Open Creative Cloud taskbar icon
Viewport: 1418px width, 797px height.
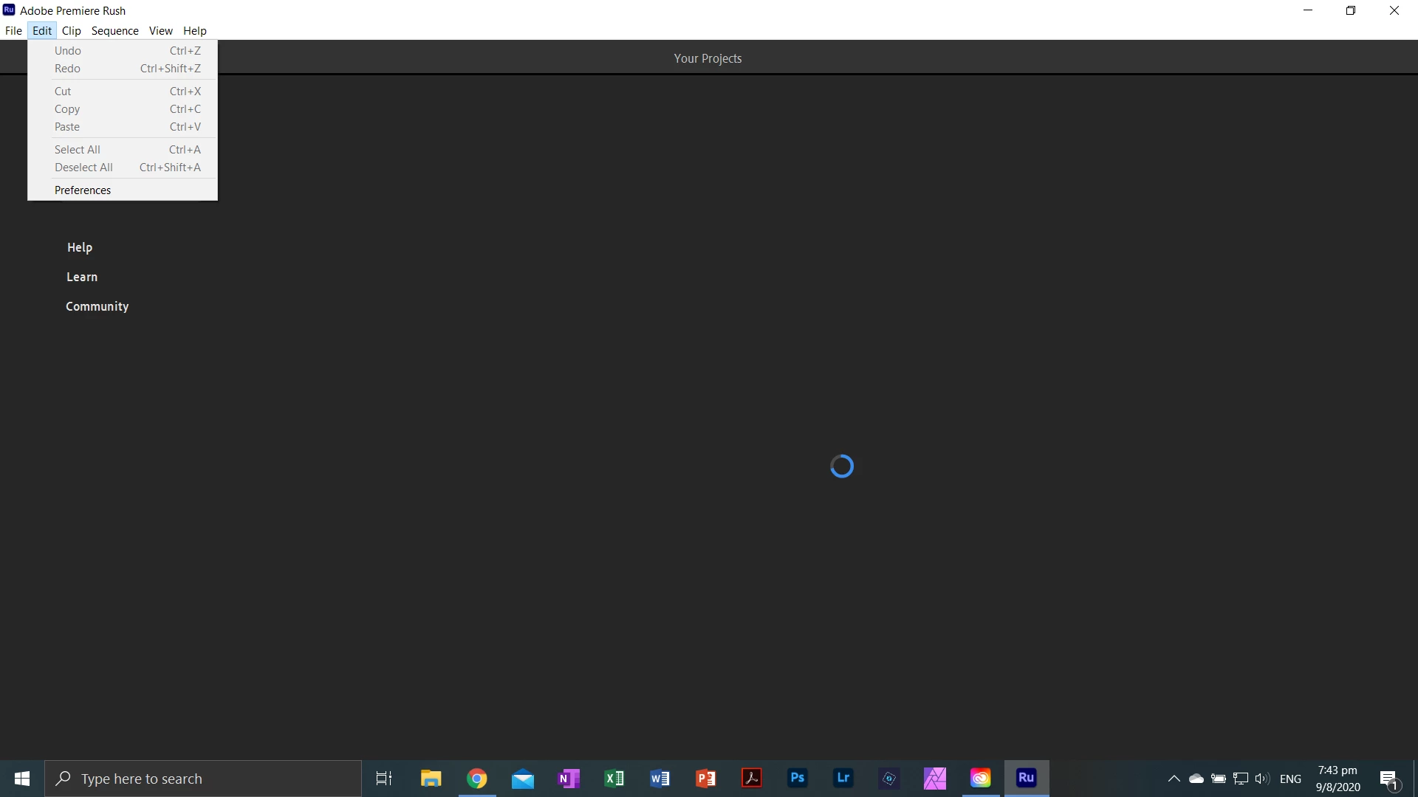(980, 778)
